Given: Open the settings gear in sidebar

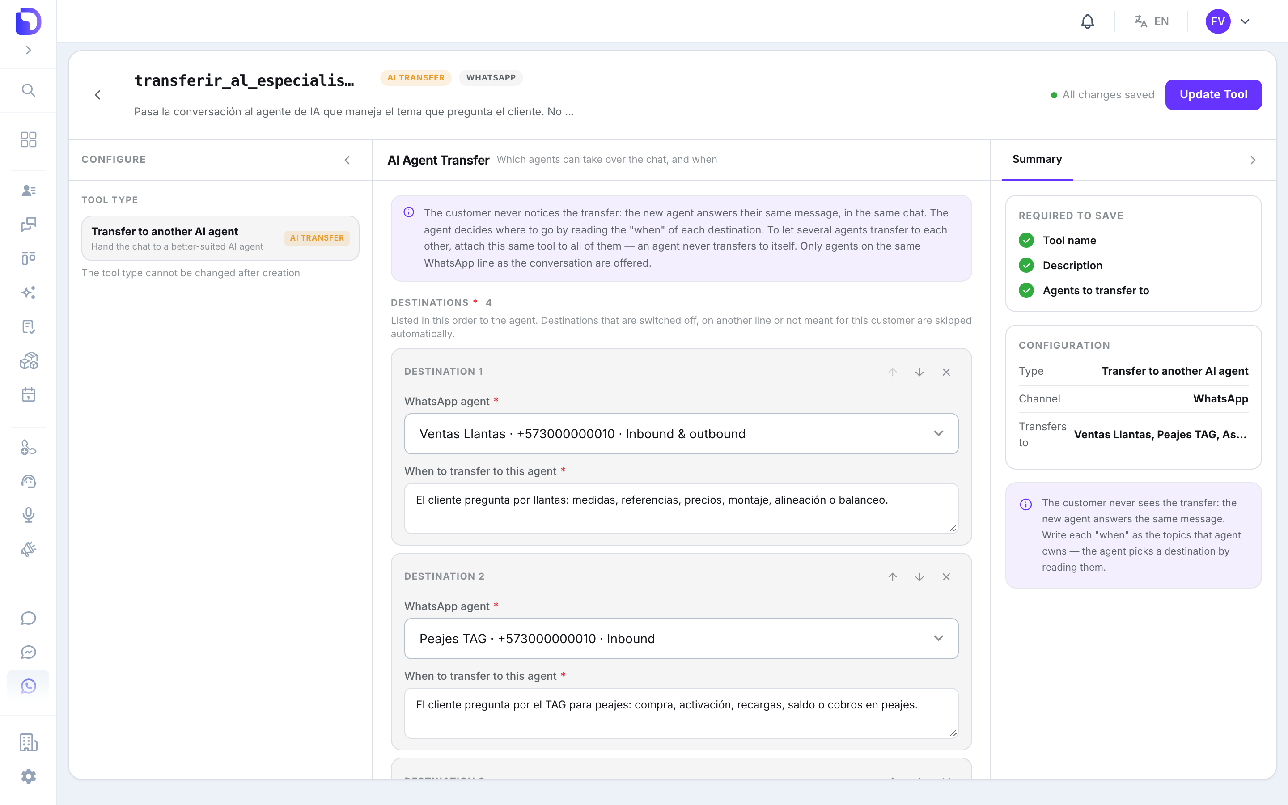Looking at the screenshot, I should click(x=28, y=776).
